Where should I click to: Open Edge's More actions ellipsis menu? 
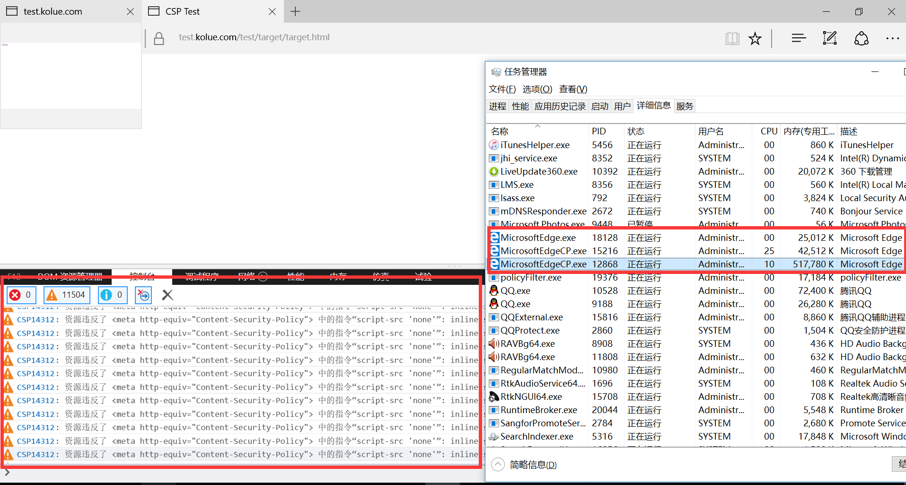tap(892, 38)
